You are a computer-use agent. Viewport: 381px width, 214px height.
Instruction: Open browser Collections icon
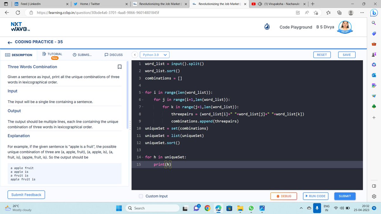[339, 13]
